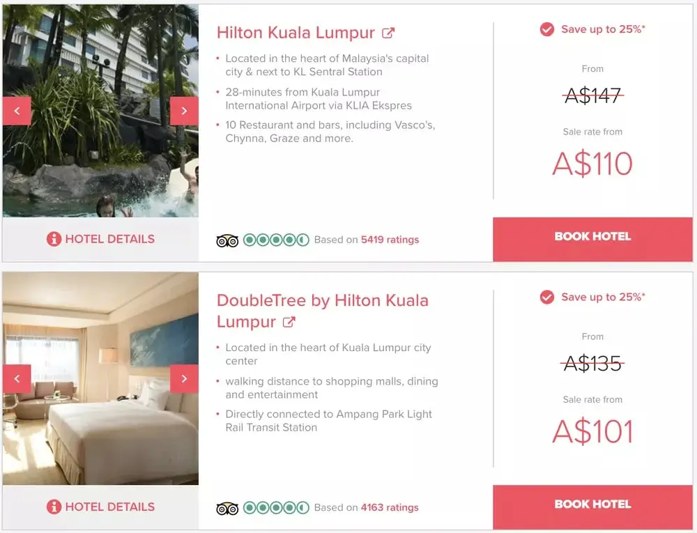Click Hilton's green TripAdvisor rating bubbles
The height and width of the screenshot is (533, 697).
coord(276,240)
